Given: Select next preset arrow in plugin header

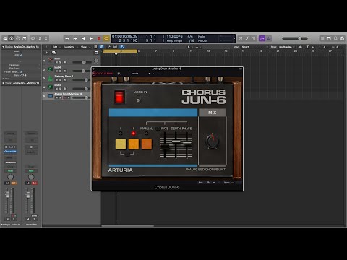Looking at the screenshot, I should click(153, 74).
